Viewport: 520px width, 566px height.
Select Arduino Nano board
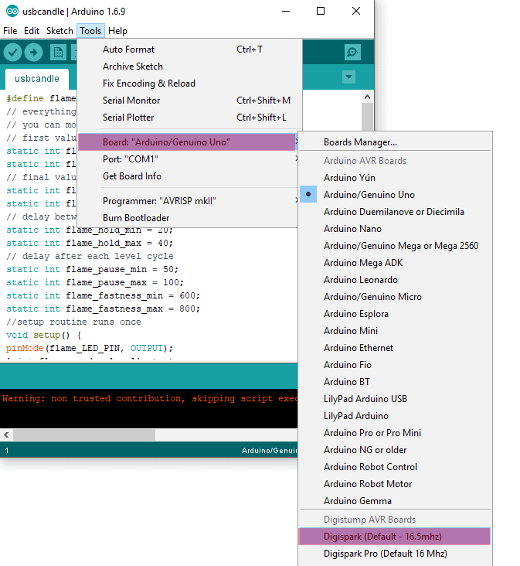pyautogui.click(x=396, y=229)
